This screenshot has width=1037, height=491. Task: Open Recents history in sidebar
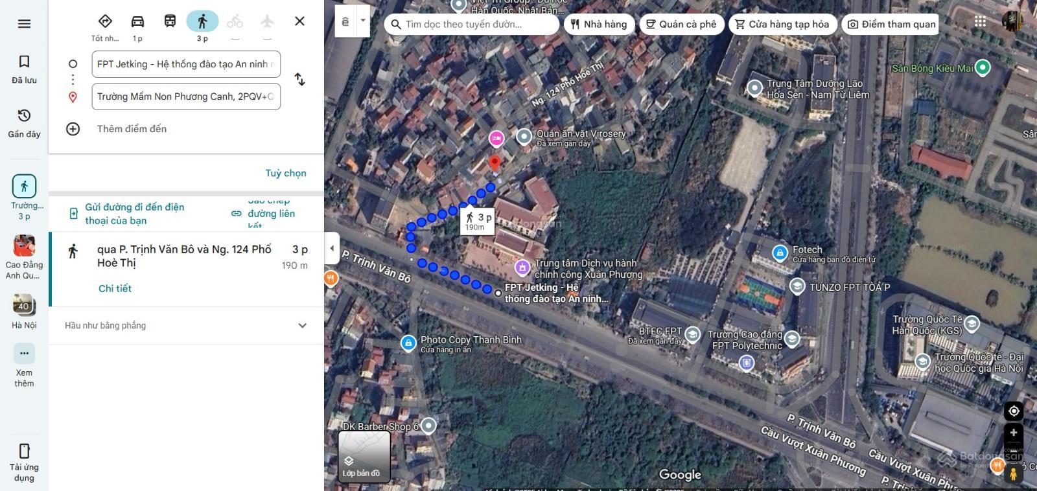24,123
